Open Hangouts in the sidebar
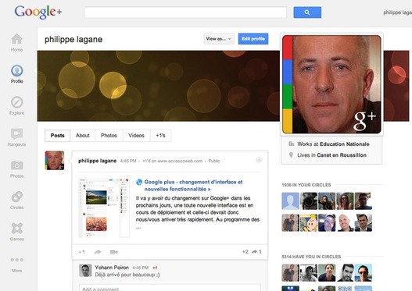This screenshot has height=291, width=412. pyautogui.click(x=16, y=137)
